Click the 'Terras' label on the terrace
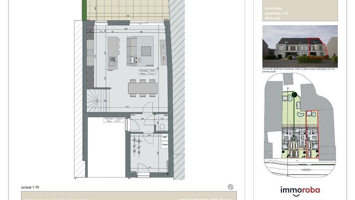 (166, 19)
